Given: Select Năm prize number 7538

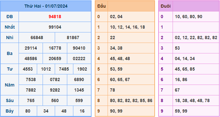Looking at the screenshot, I should pyautogui.click(x=31, y=79).
